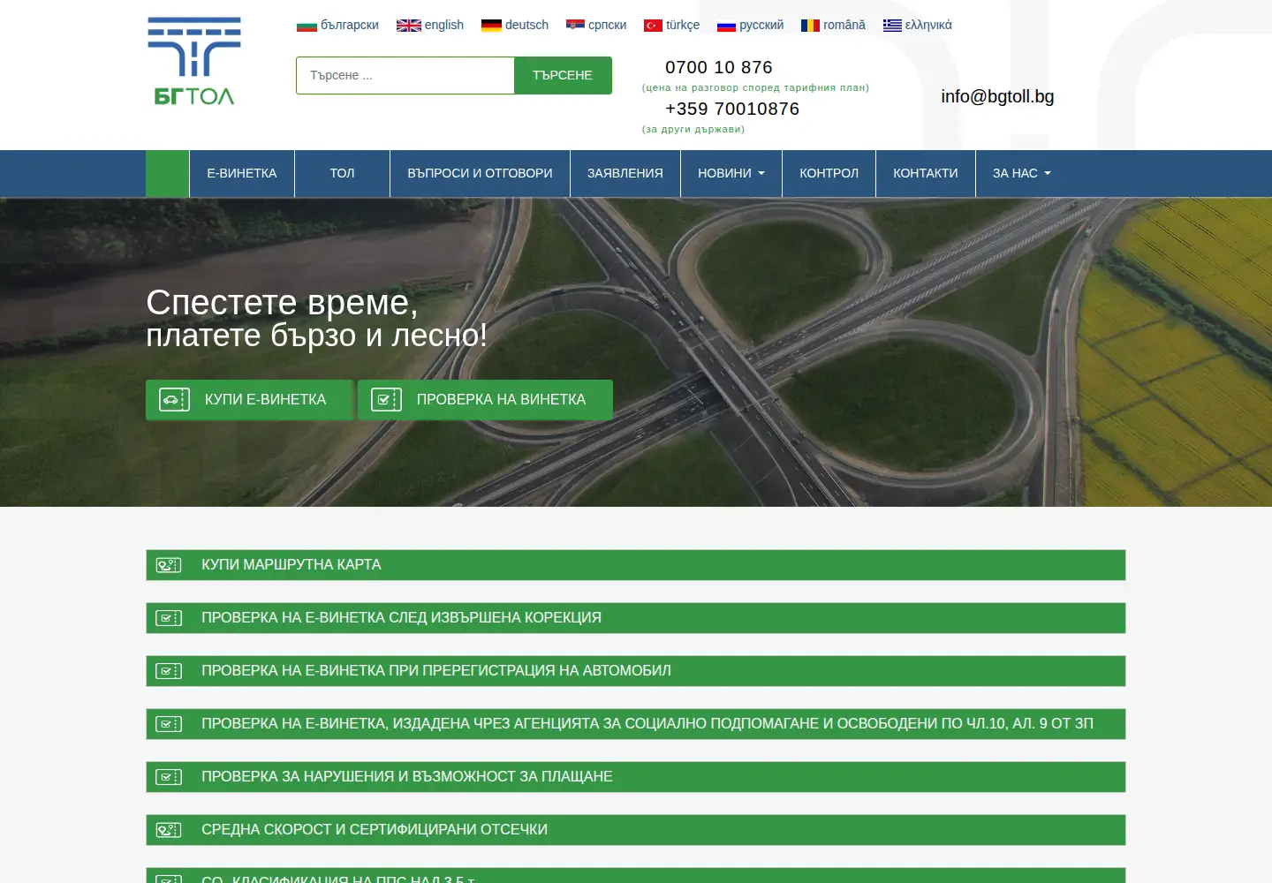Select the Romanian flag icon
1272x883 pixels.
pyautogui.click(x=810, y=26)
